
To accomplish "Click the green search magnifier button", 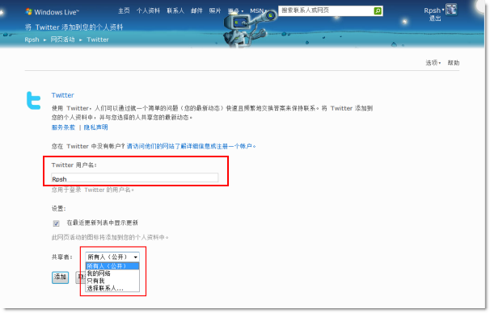I will tap(378, 11).
